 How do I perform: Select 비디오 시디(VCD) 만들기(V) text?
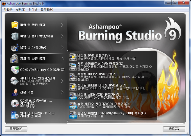coord(98,95)
